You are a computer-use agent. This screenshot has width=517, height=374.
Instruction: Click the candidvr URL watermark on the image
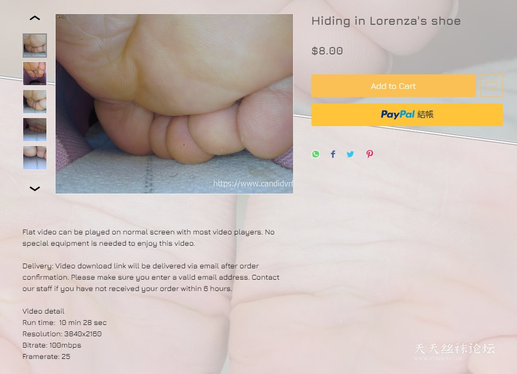tap(253, 183)
